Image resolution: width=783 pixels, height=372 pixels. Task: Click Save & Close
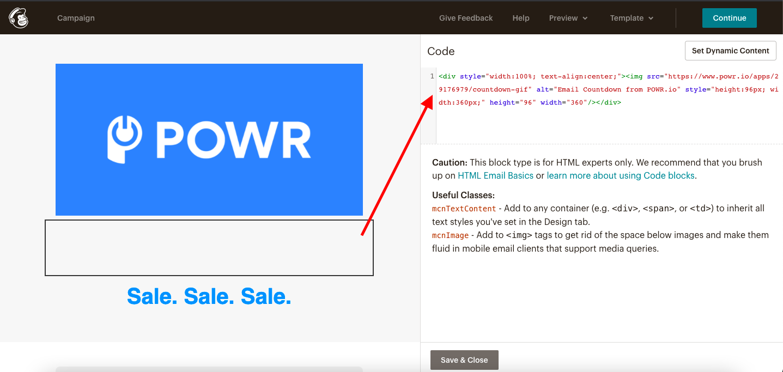464,360
